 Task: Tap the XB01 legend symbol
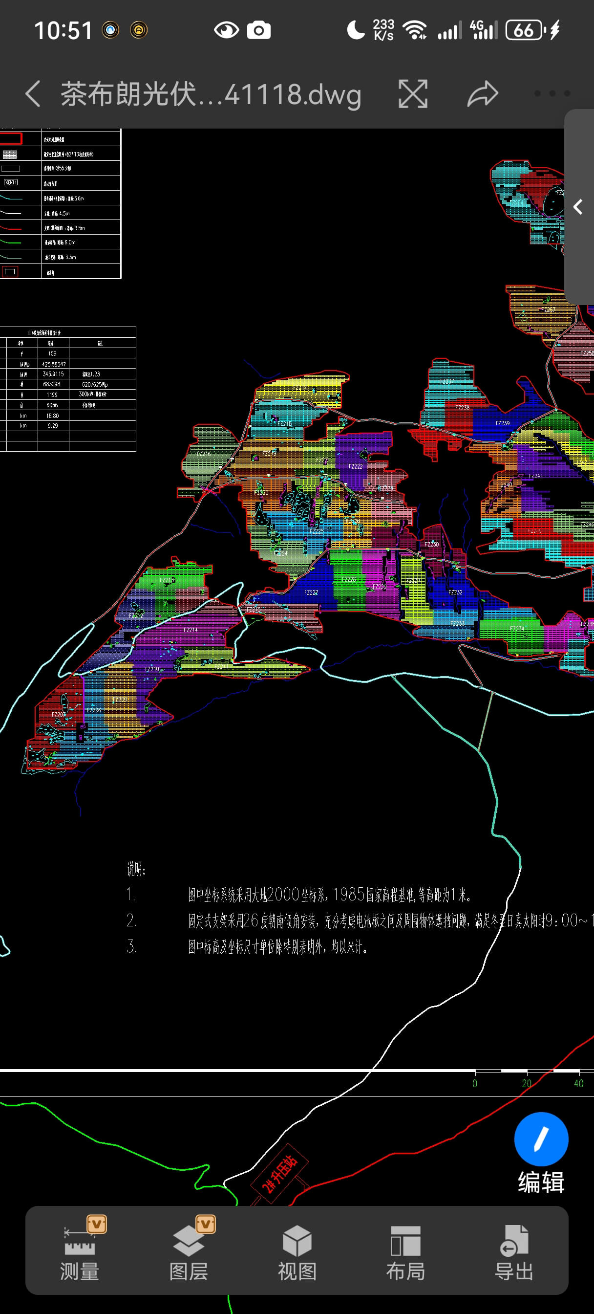tap(11, 182)
